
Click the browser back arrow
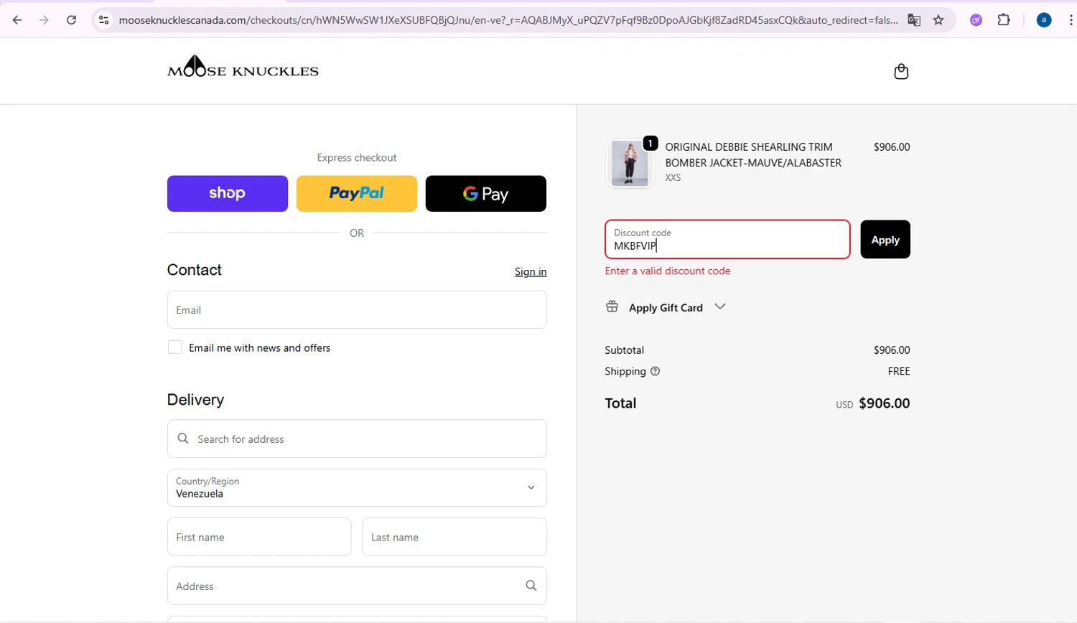[17, 20]
